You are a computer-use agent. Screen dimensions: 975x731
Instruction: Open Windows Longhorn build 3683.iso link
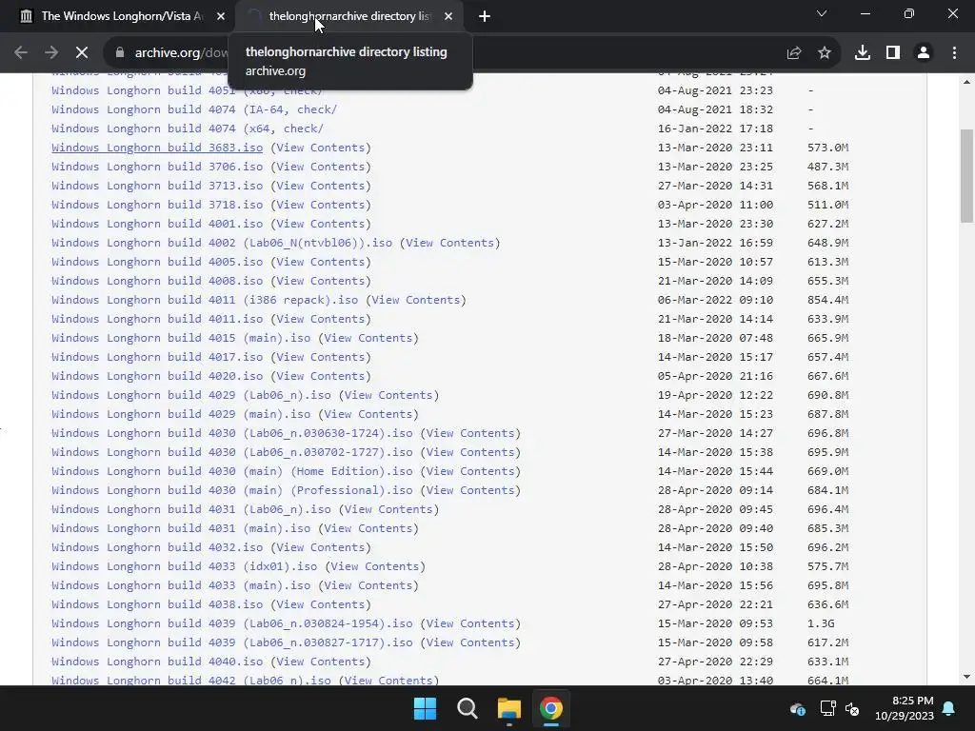(157, 148)
